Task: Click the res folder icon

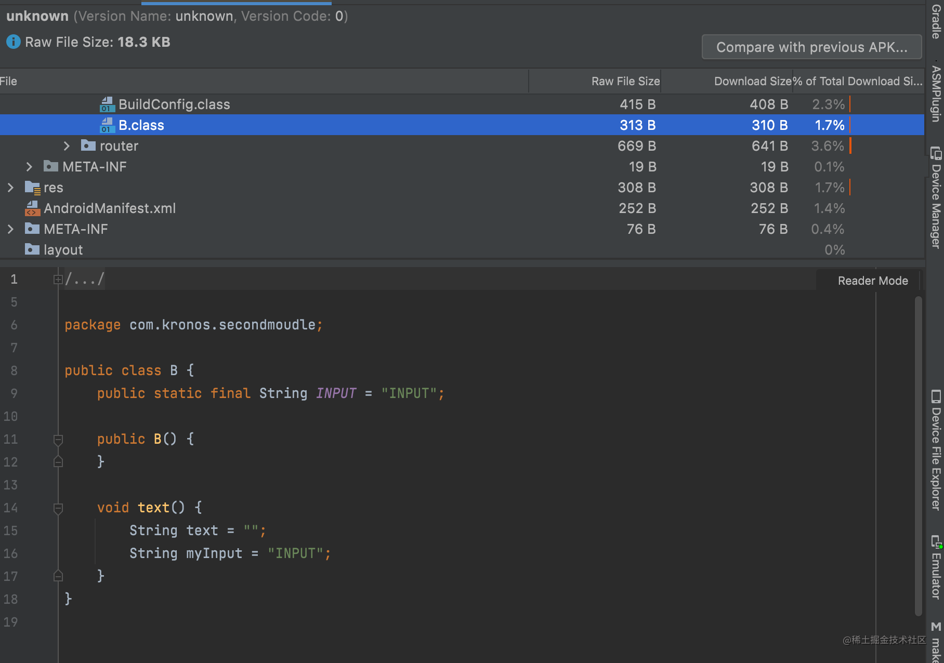Action: pos(32,188)
